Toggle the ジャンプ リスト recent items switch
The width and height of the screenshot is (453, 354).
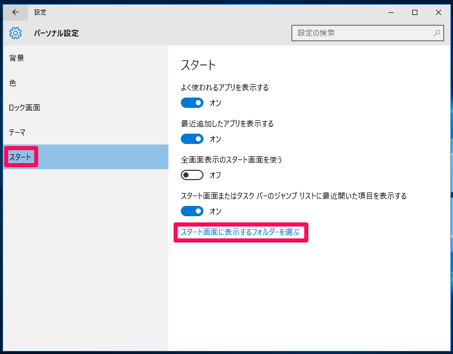(192, 211)
